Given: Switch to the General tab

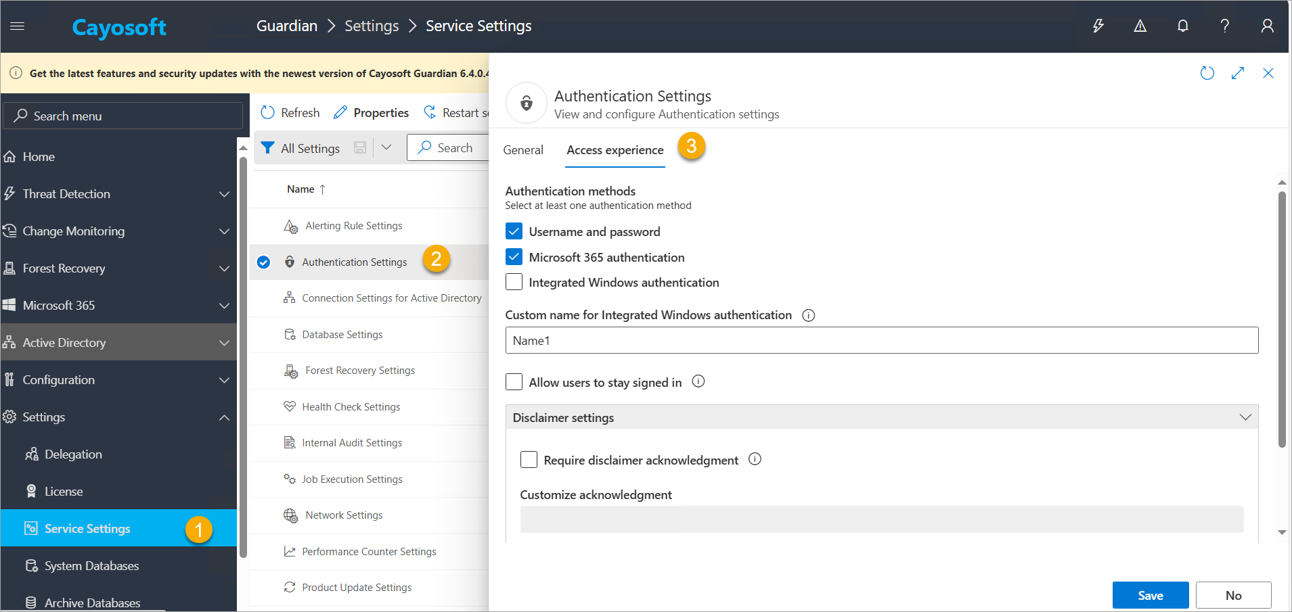Looking at the screenshot, I should point(523,150).
